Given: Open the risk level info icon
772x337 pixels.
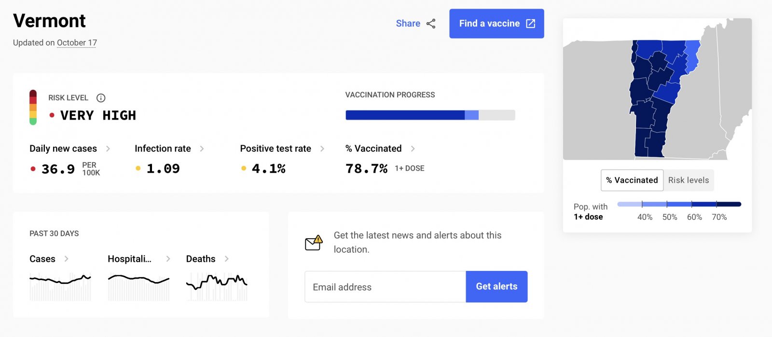Looking at the screenshot, I should coord(101,98).
